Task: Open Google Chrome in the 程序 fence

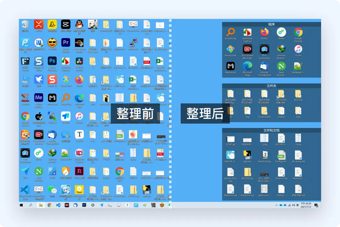Action: pos(298,32)
